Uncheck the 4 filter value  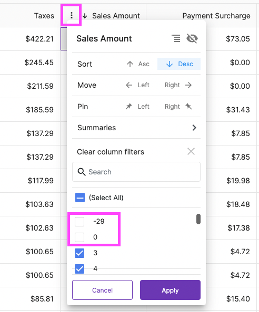79,269
